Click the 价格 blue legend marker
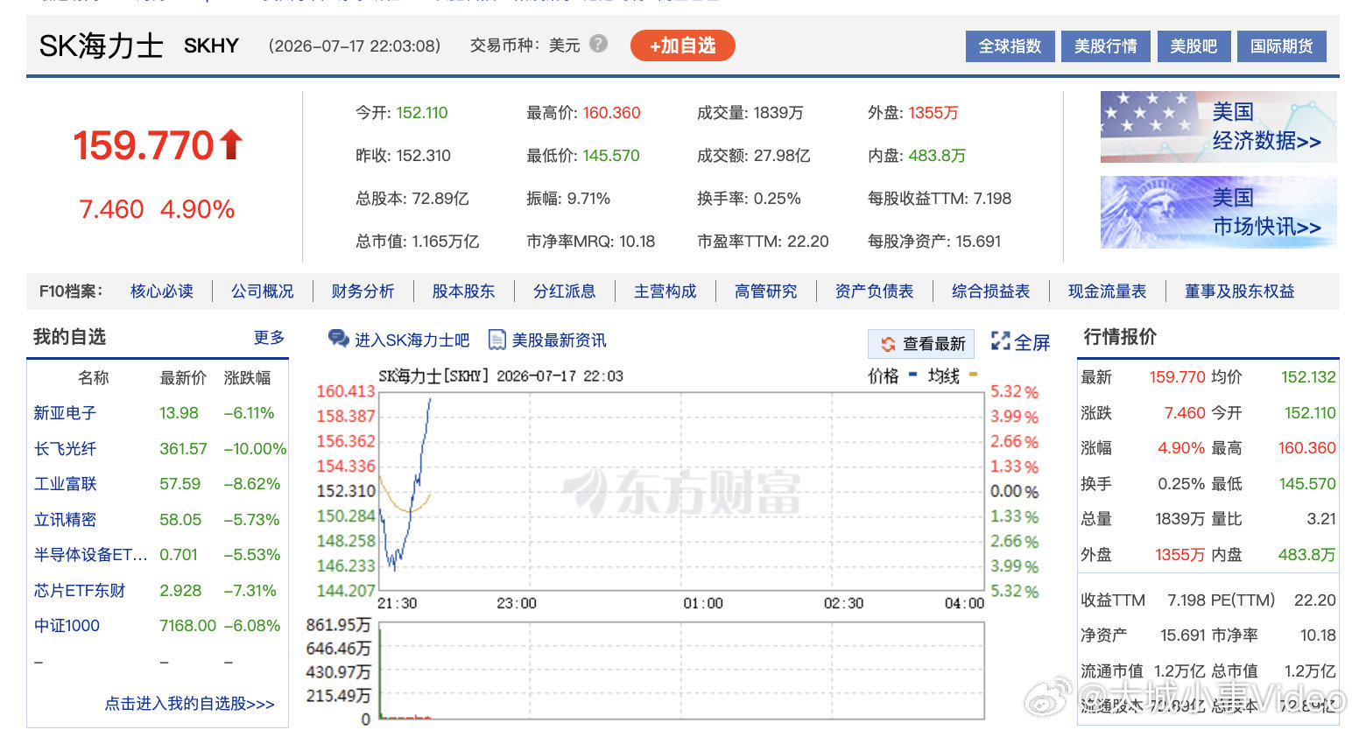This screenshot has height=730, width=1359. tap(912, 376)
